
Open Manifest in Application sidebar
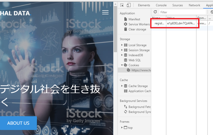click(134, 19)
